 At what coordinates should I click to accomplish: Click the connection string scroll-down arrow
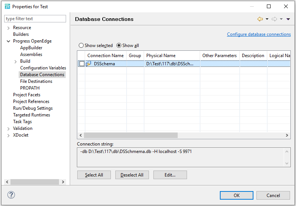coord(287,163)
